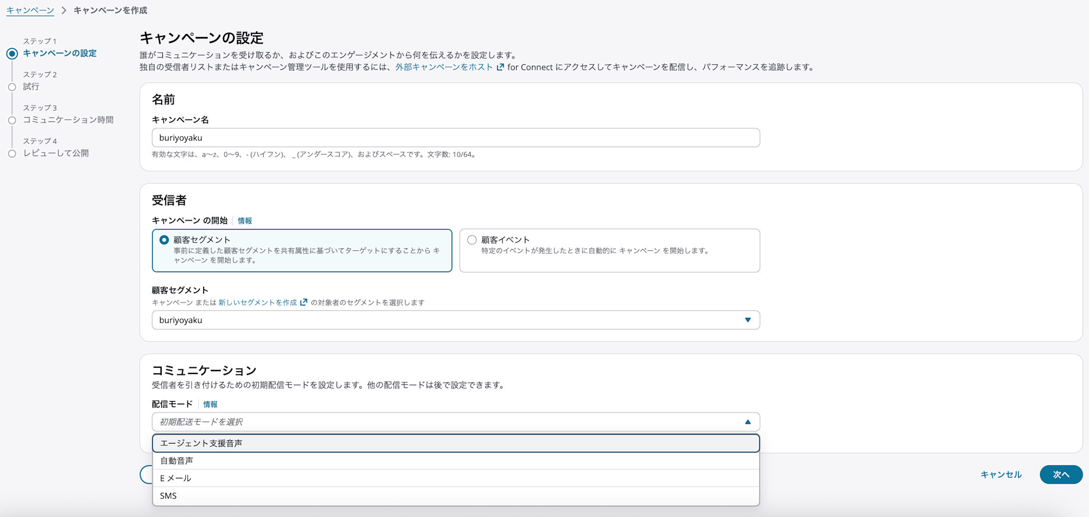Image resolution: width=1089 pixels, height=517 pixels.
Task: Select the 顧客セグメント radio button
Action: click(x=163, y=239)
